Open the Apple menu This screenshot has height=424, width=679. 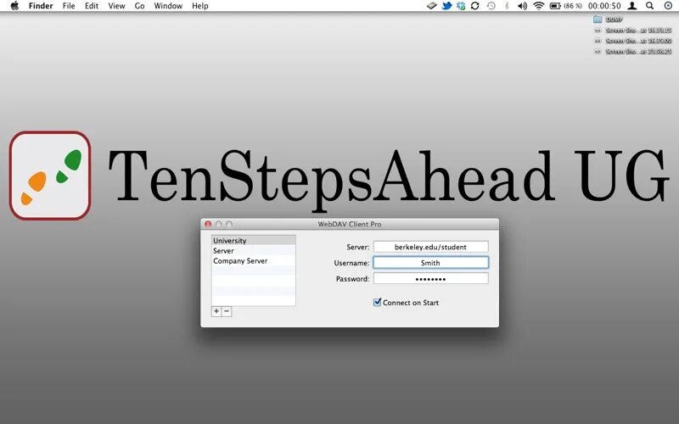[x=14, y=6]
